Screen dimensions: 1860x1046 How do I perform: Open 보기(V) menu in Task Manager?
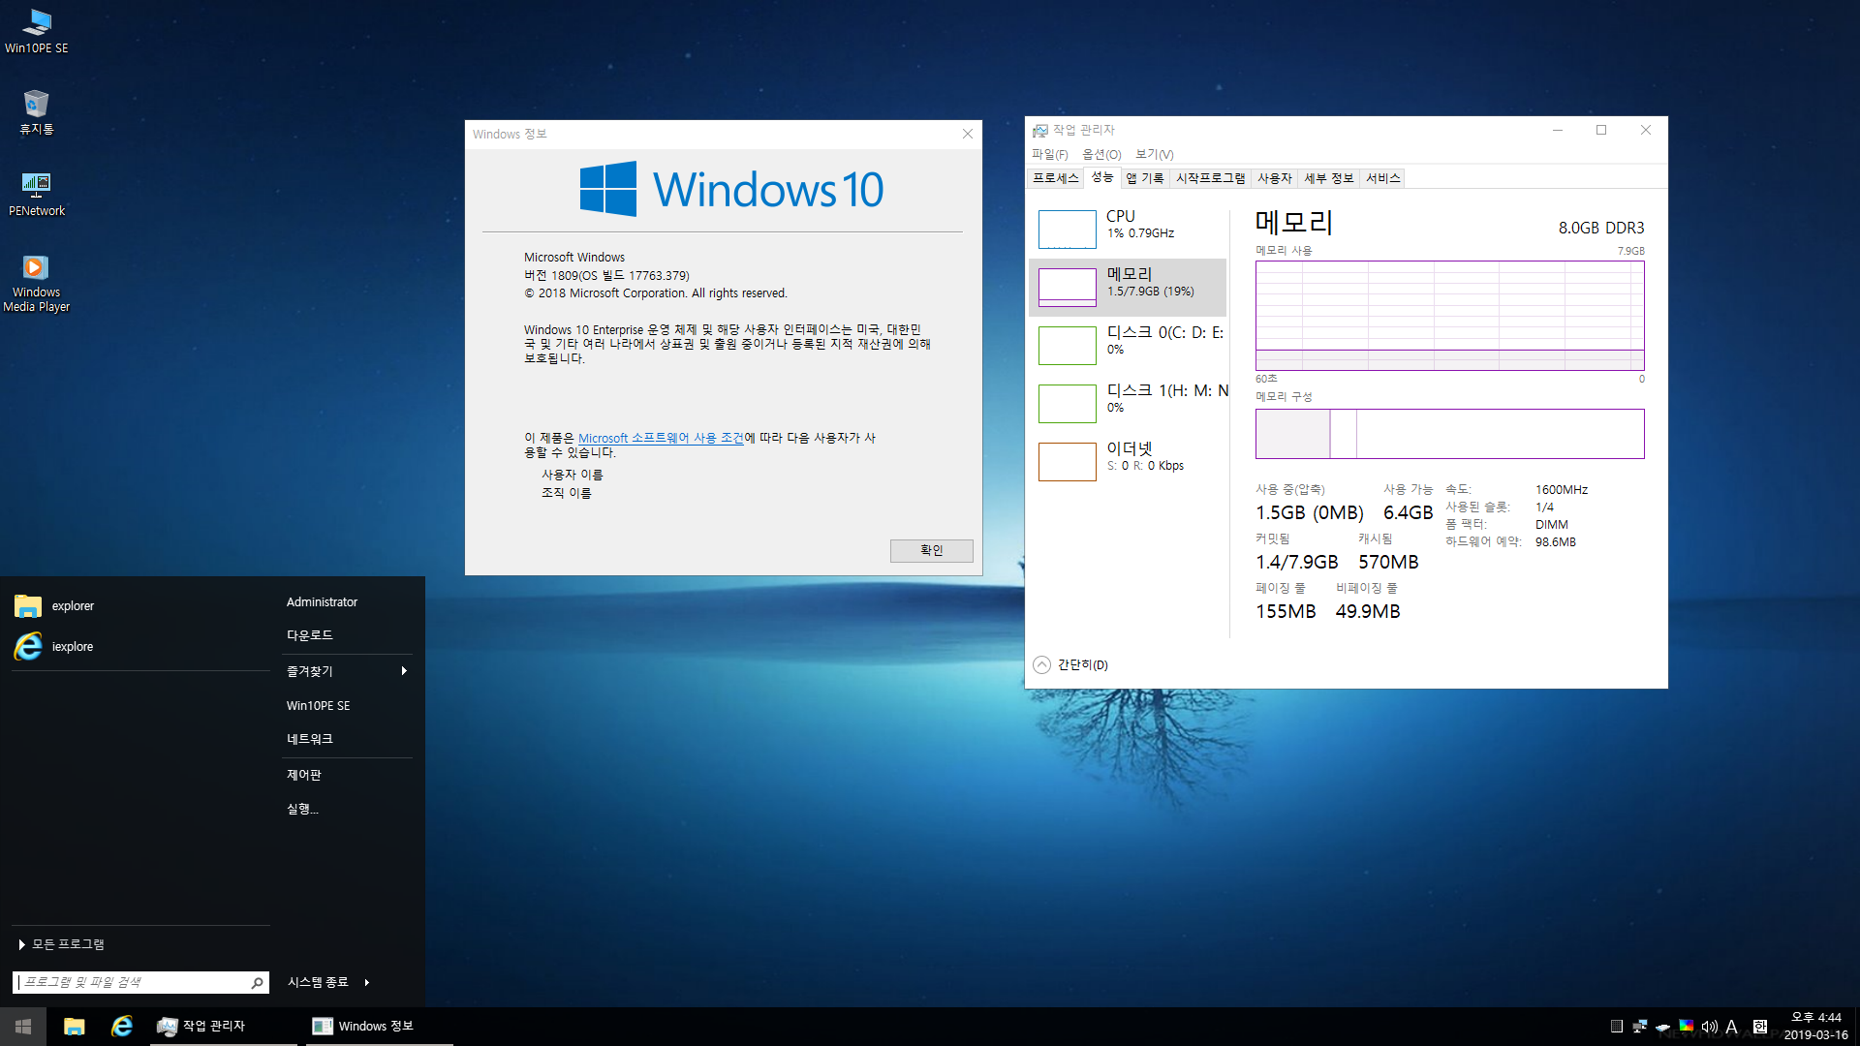pyautogui.click(x=1154, y=155)
